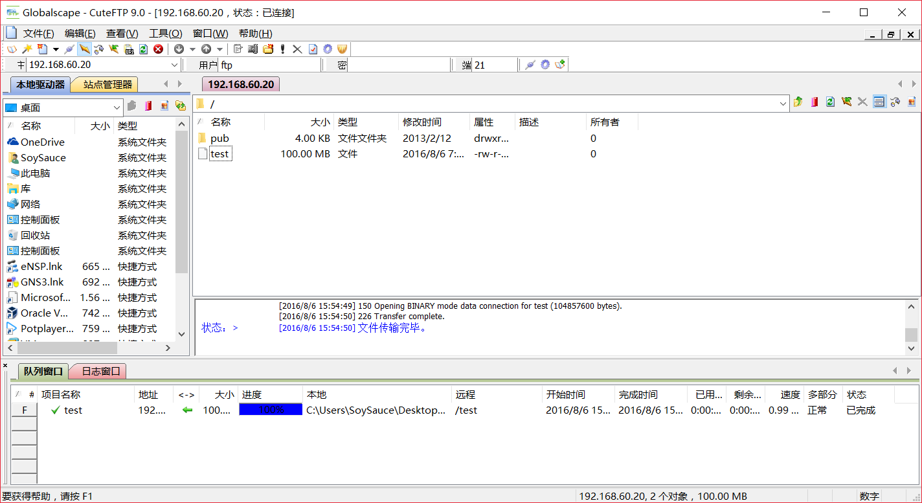Viewport: 922px width, 503px height.
Task: Select the test file in the remote file list
Action: [x=219, y=153]
